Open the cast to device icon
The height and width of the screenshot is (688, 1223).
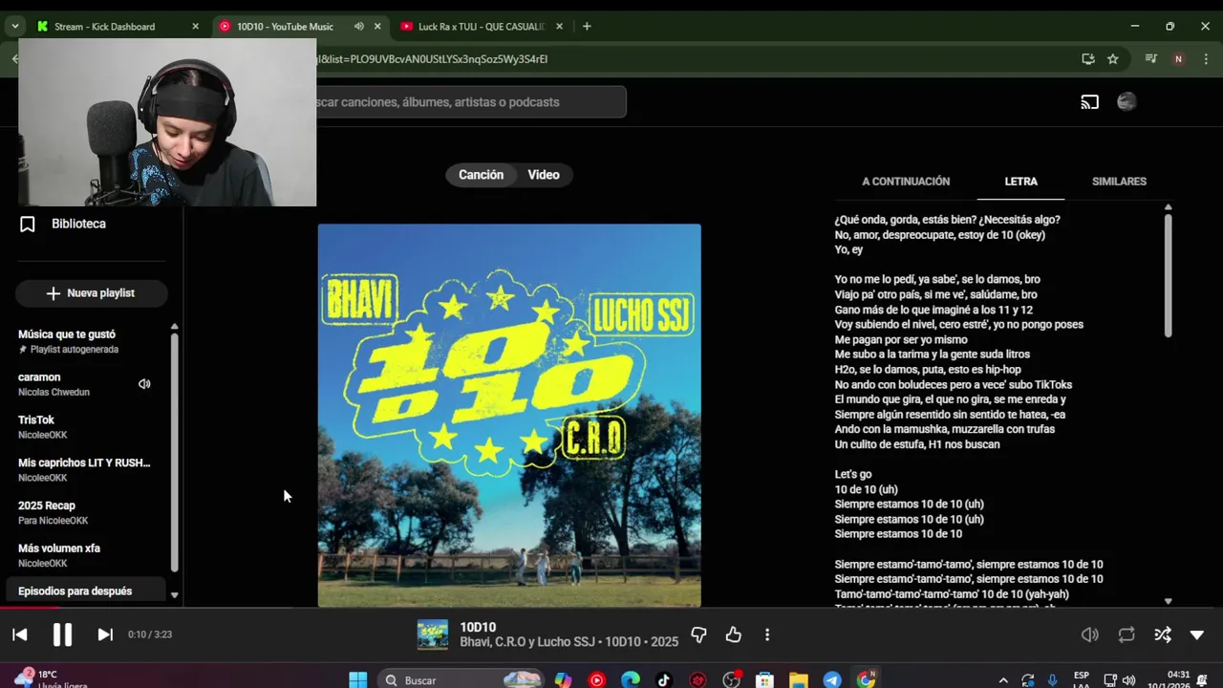coord(1090,102)
